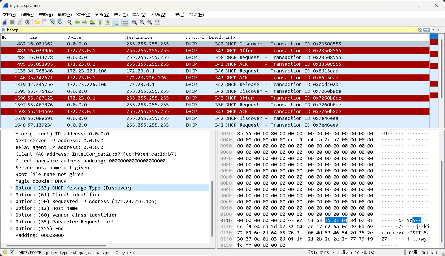The height and width of the screenshot is (256, 445).
Task: Add a display filter button with plus
Action: (438, 30)
